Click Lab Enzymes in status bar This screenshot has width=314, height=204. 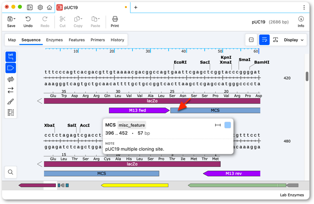point(292,195)
